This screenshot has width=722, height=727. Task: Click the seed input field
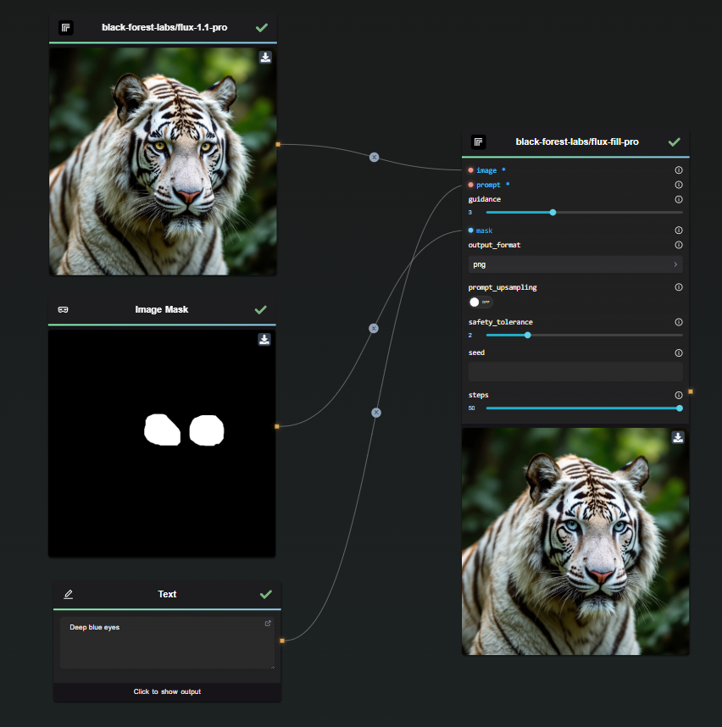click(x=575, y=371)
